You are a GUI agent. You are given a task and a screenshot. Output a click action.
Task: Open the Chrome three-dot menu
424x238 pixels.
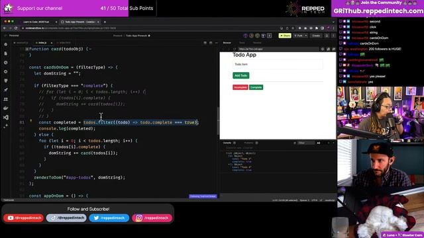(x=333, y=28)
